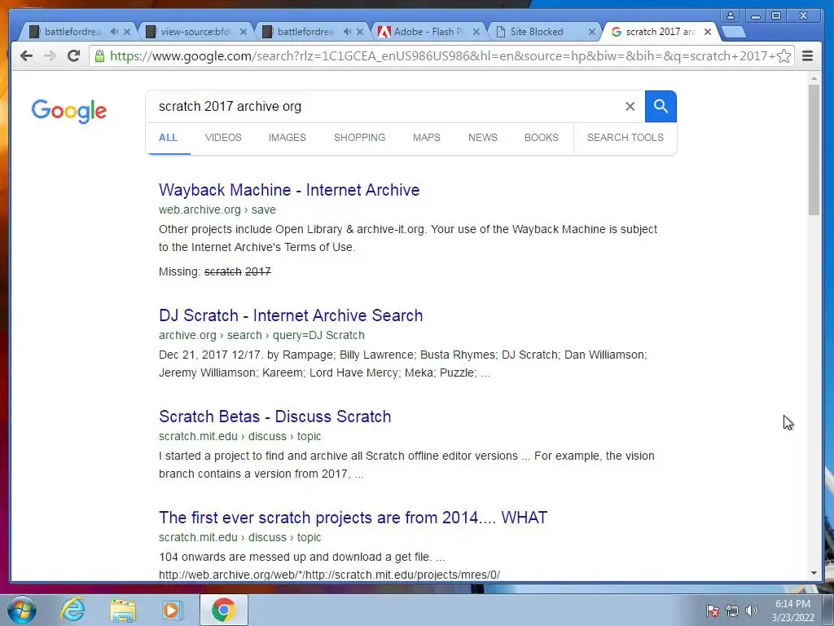Select the IMAGES results filter
834x626 pixels.
(x=288, y=137)
